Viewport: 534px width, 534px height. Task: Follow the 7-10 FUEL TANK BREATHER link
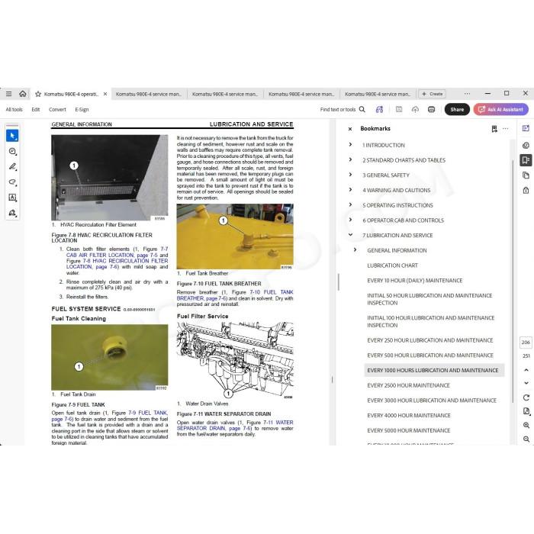[235, 295]
